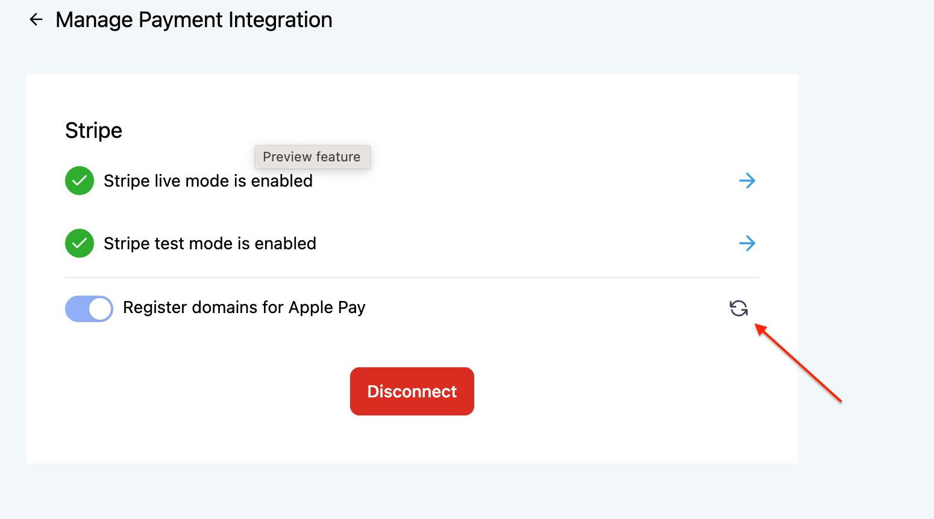Click the "Stripe" section heading
Screen dimensions: 934x519
click(x=93, y=131)
